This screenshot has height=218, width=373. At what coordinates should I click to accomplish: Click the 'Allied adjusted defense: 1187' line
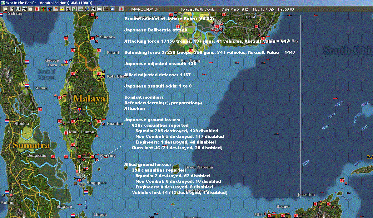[157, 75]
